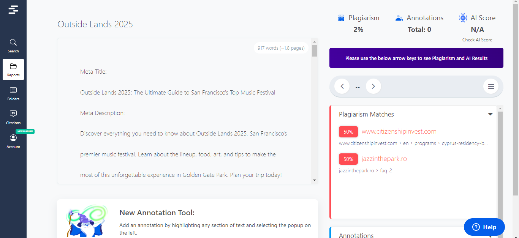The image size is (519, 238).
Task: Click the New Annotation Tool heading
Action: pos(157,213)
